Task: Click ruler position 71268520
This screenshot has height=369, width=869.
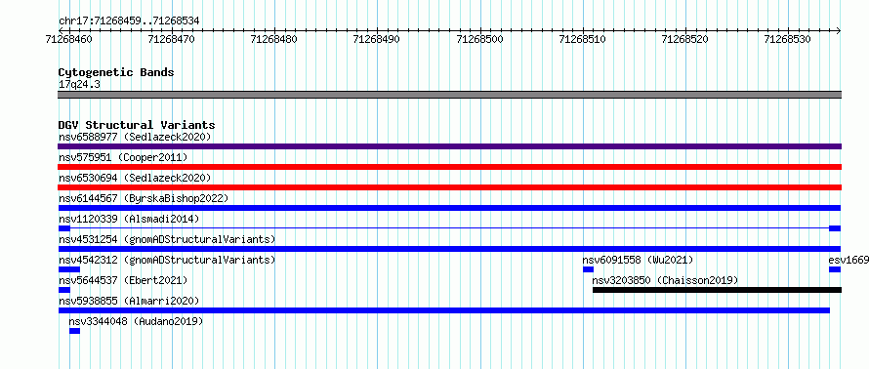Action: pyautogui.click(x=685, y=39)
